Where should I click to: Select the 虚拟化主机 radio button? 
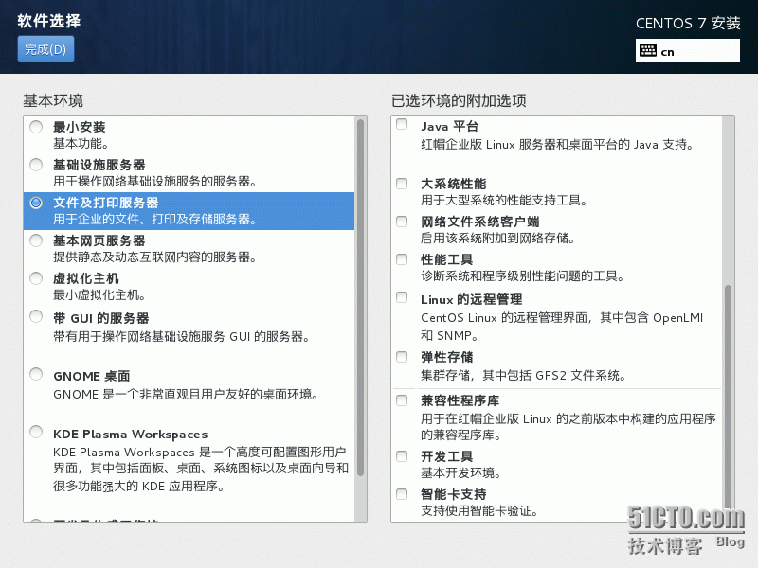coord(36,278)
